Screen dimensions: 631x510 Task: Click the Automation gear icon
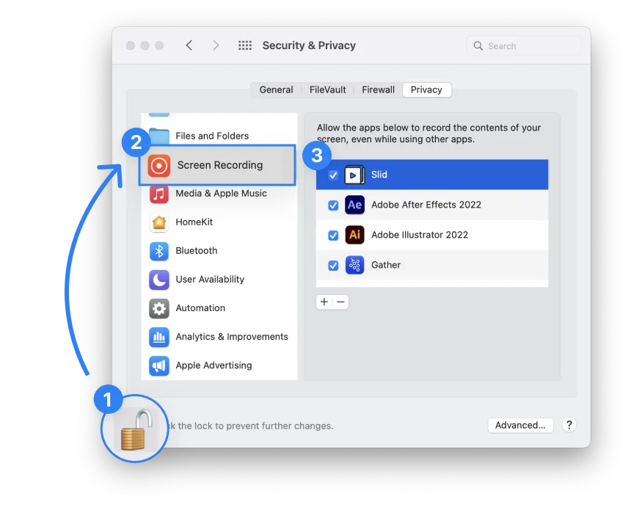point(159,308)
